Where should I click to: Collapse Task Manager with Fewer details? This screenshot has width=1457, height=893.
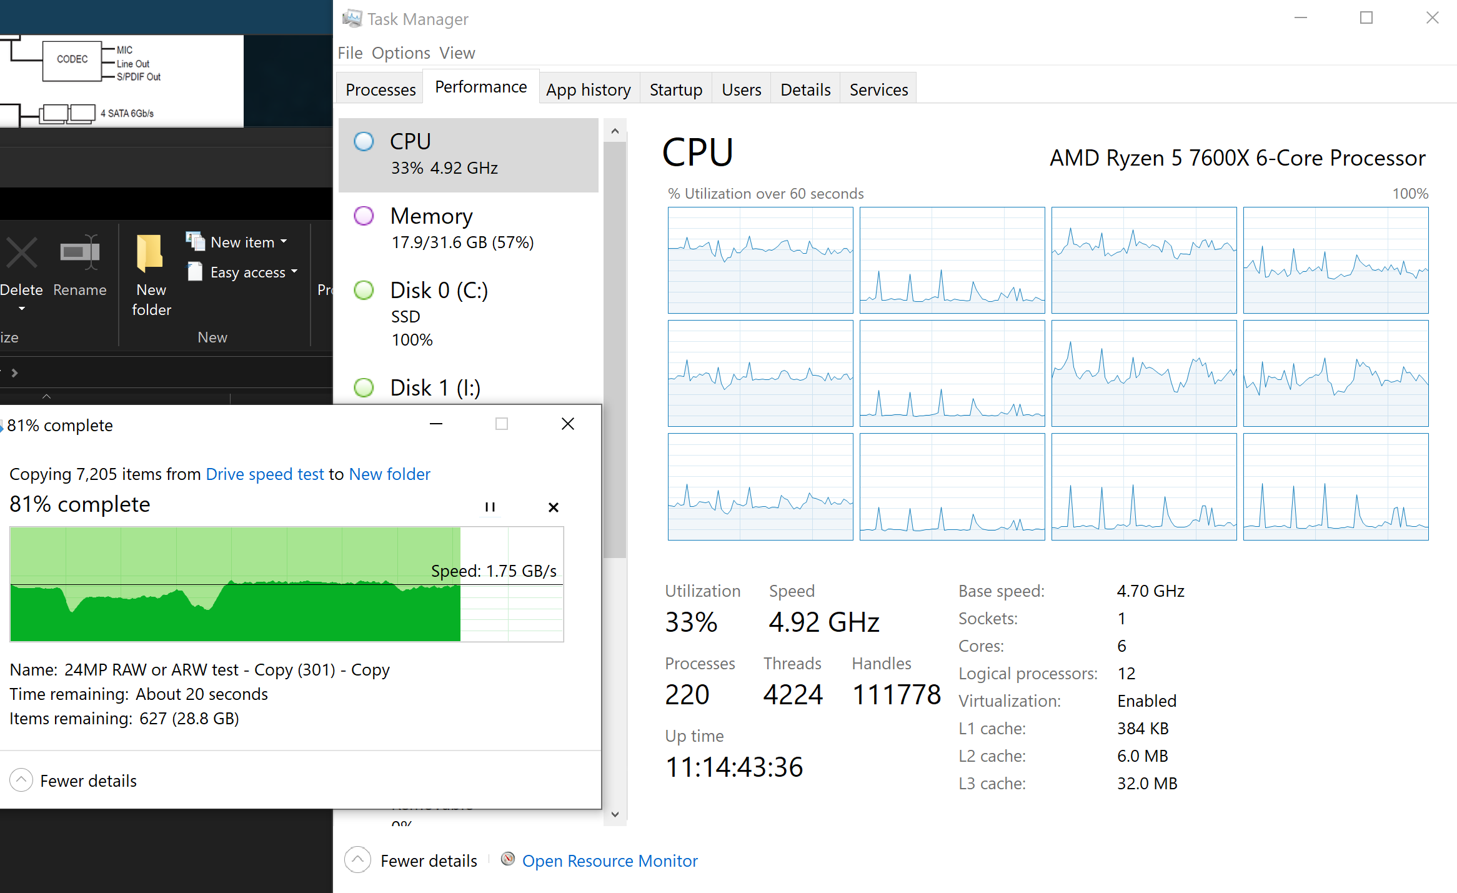(428, 861)
